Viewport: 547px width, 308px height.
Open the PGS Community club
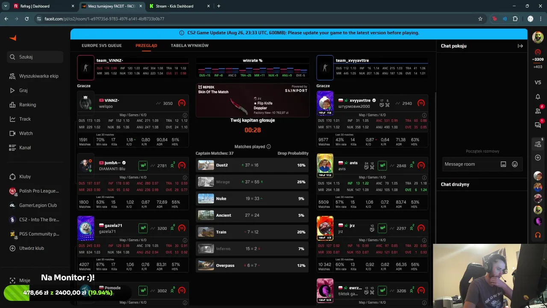point(35,234)
